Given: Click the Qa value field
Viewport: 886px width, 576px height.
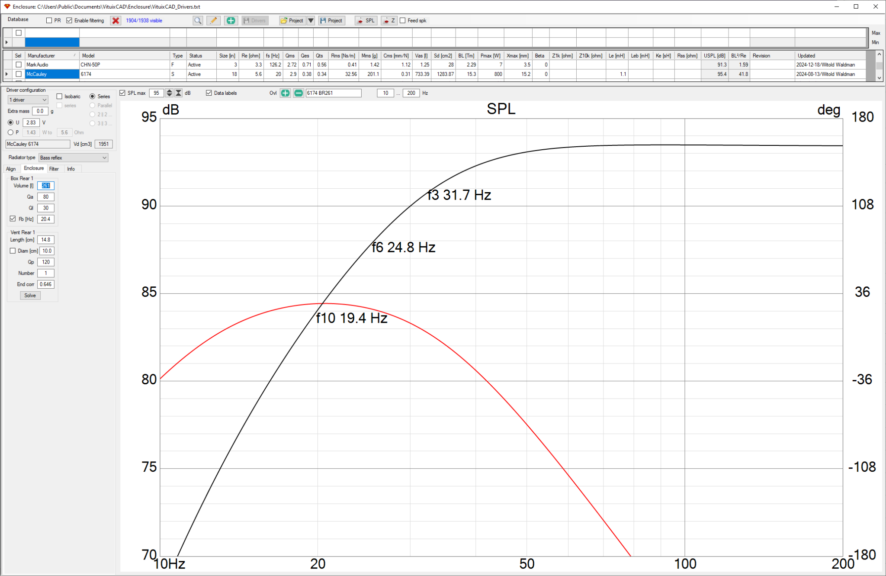Looking at the screenshot, I should (46, 197).
